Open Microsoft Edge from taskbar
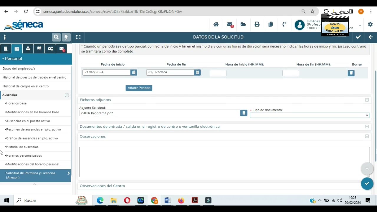Image resolution: width=377 pixels, height=212 pixels. pyautogui.click(x=100, y=201)
